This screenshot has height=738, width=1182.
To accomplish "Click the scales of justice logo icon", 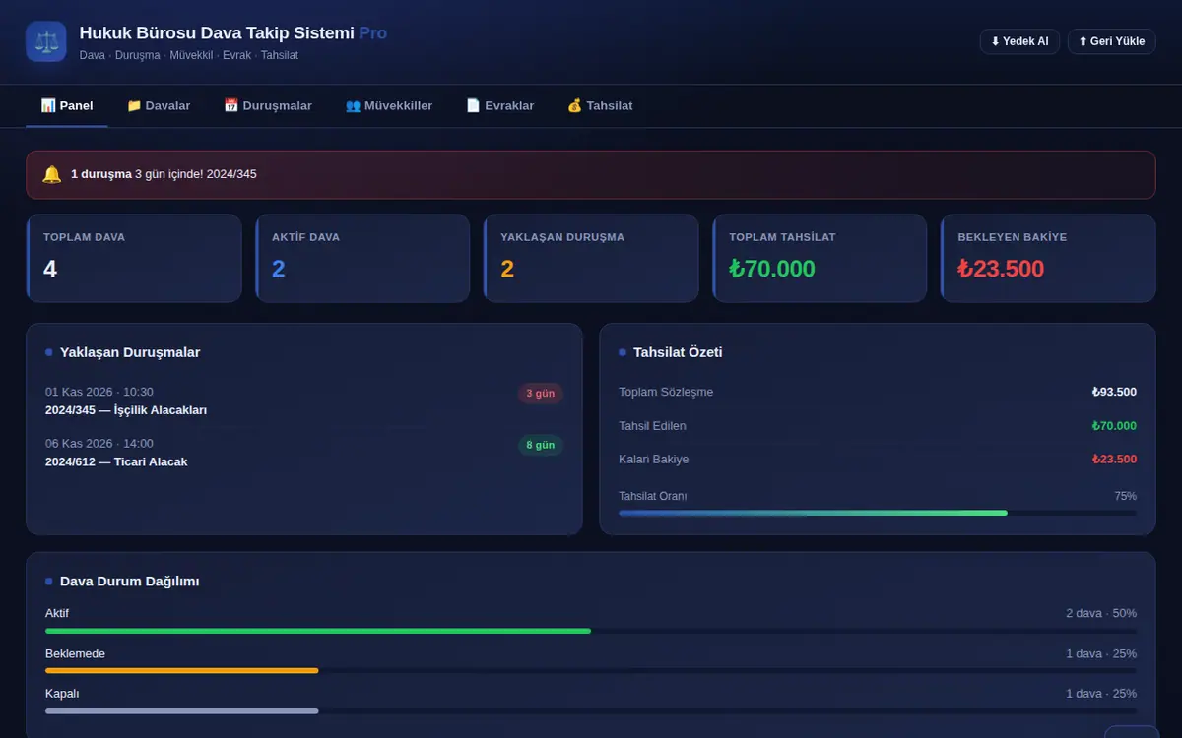I will (46, 41).
